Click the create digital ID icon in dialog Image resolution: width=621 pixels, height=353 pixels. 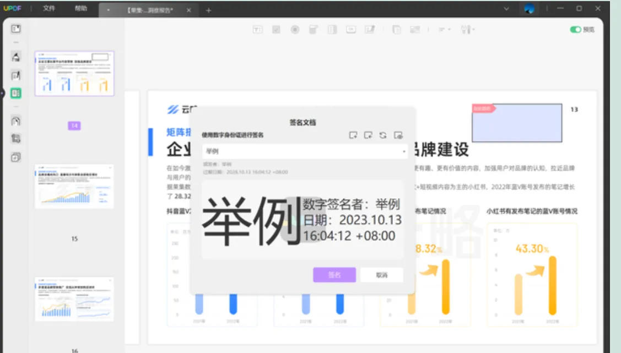353,135
